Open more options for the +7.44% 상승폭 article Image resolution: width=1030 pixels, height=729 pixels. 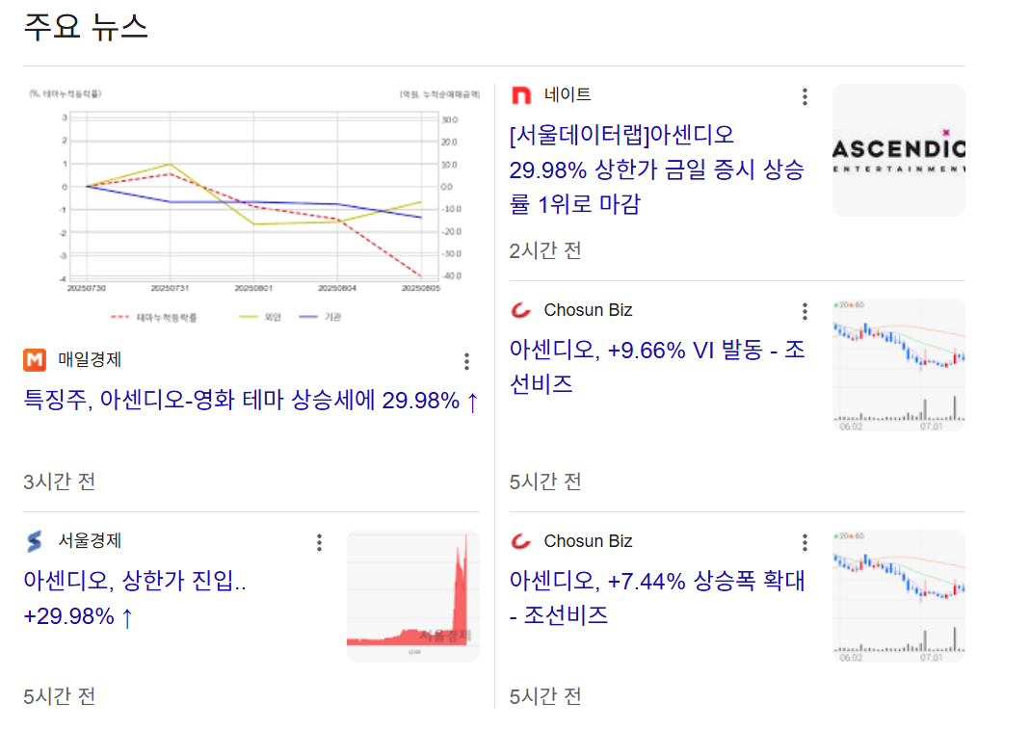pos(805,542)
